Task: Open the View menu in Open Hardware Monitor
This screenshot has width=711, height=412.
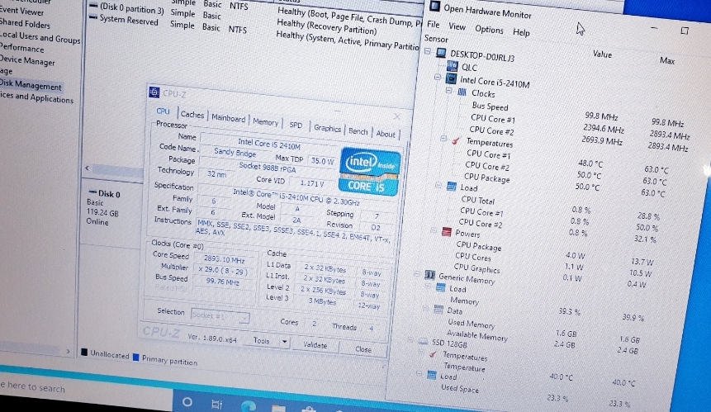Action: tap(457, 26)
